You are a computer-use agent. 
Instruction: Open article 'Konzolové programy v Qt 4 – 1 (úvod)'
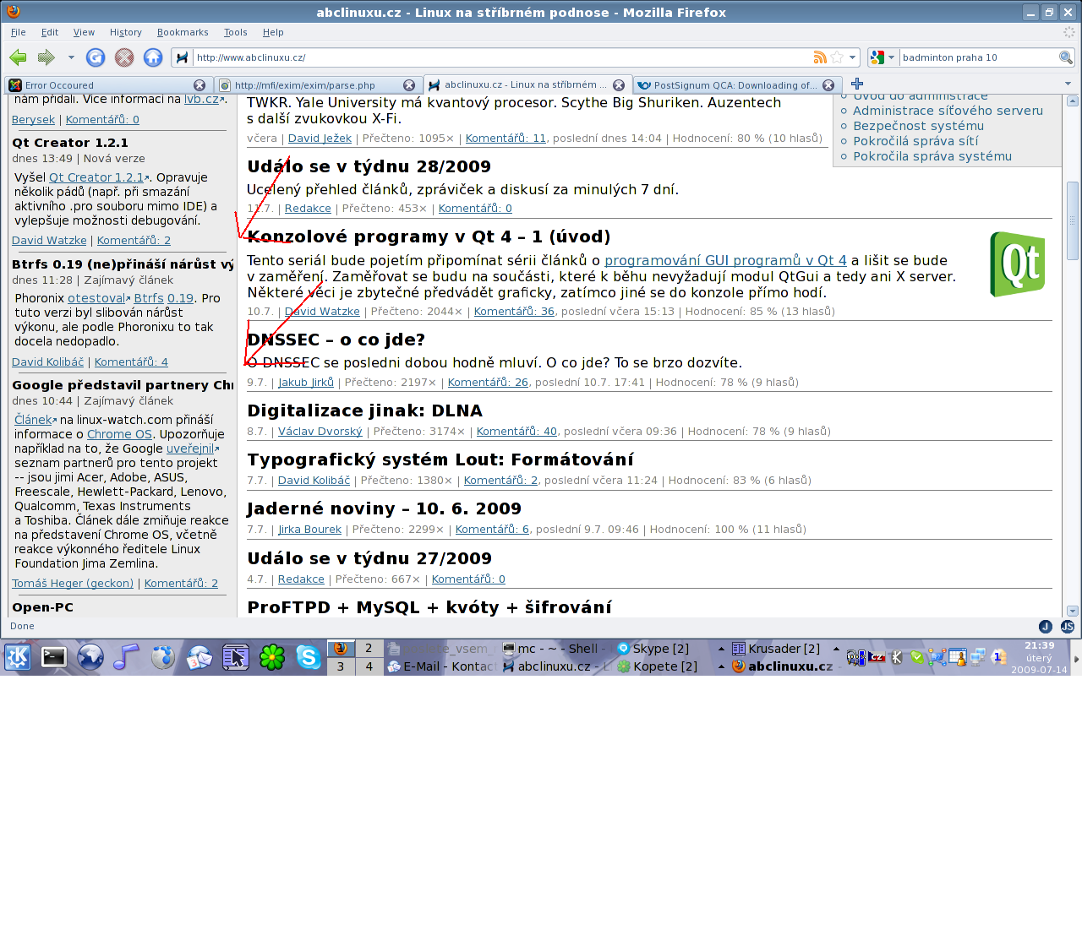429,236
